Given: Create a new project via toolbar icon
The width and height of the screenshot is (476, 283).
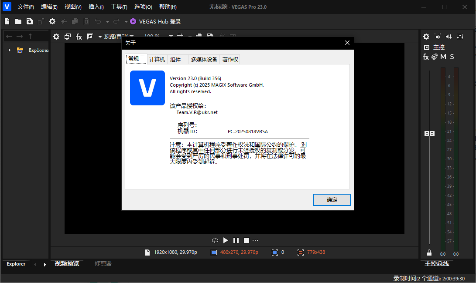Looking at the screenshot, I should pyautogui.click(x=7, y=21).
